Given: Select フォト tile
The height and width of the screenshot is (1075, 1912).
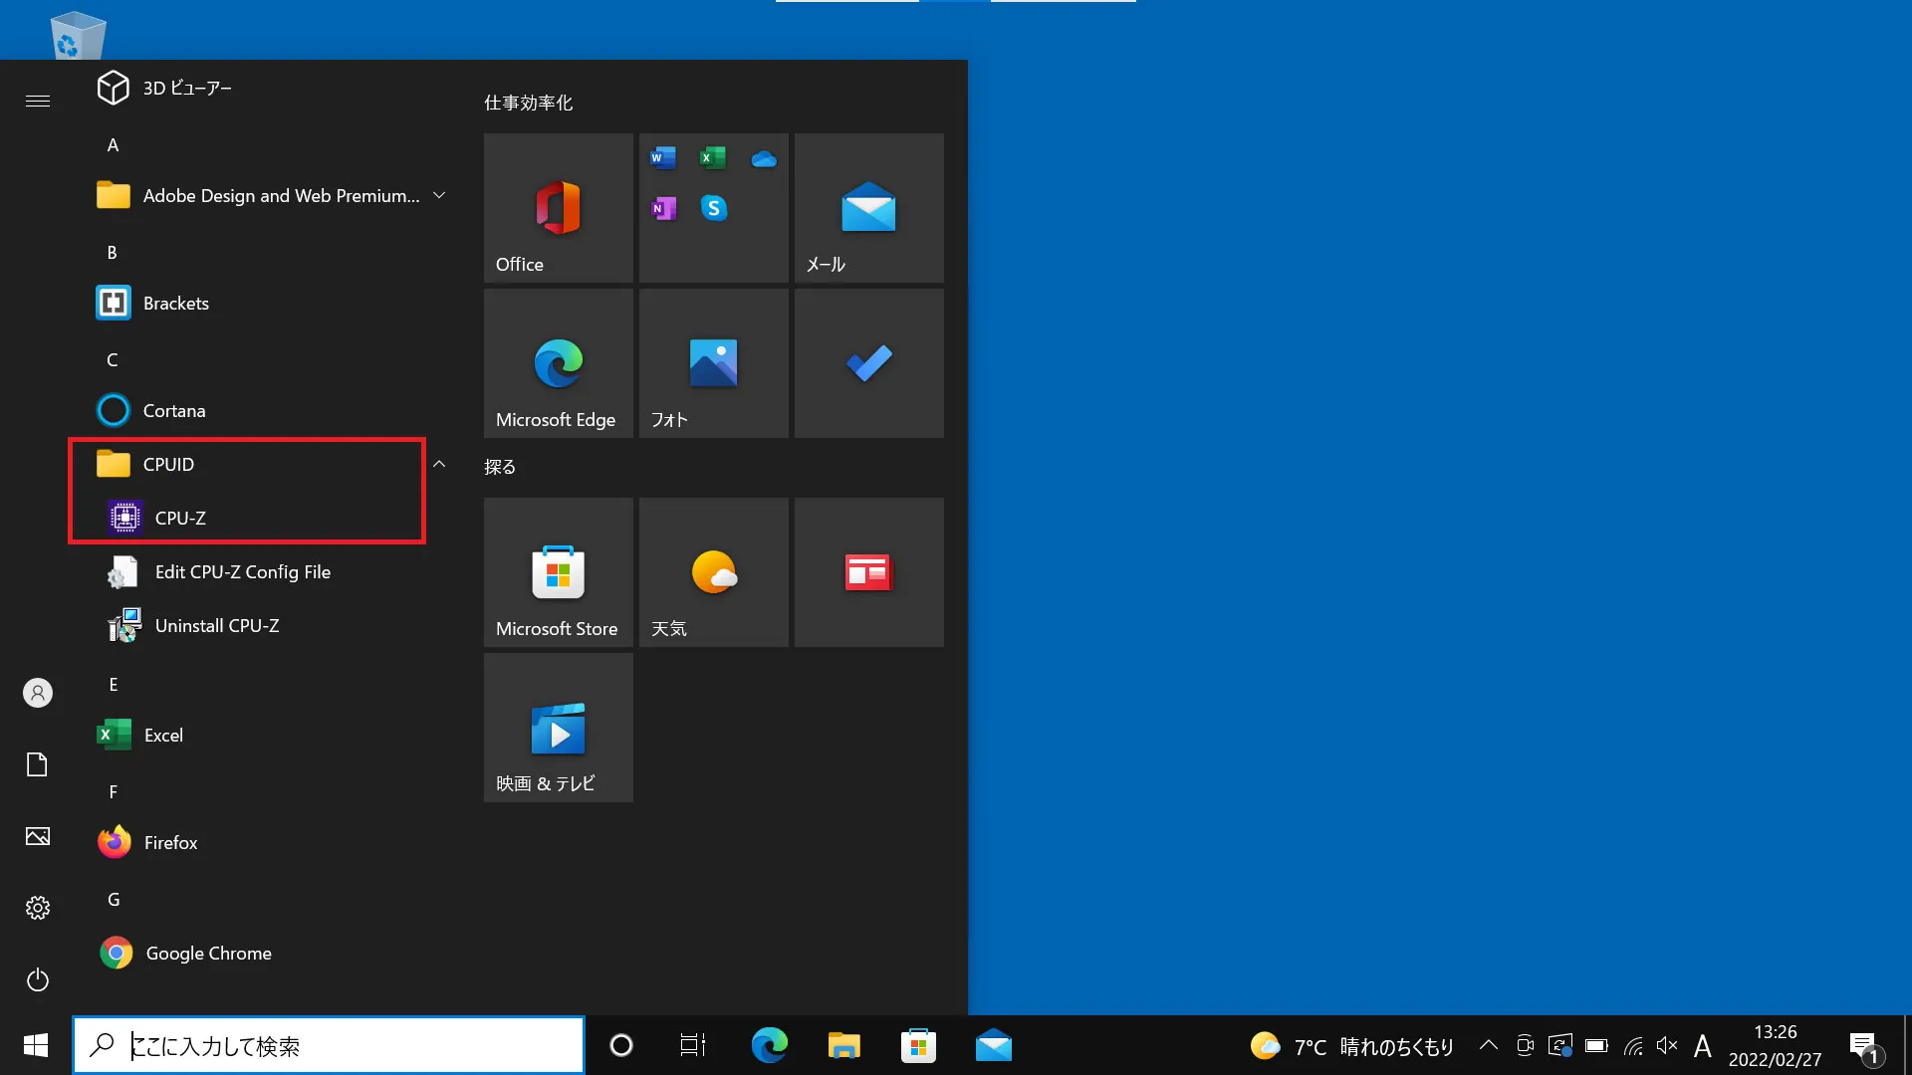Looking at the screenshot, I should 713,362.
